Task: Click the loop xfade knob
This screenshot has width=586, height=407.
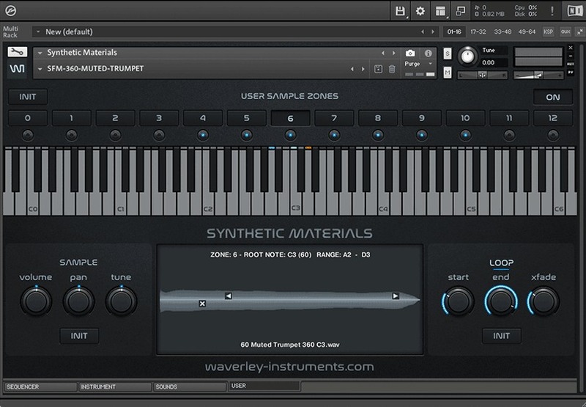Action: (x=543, y=301)
